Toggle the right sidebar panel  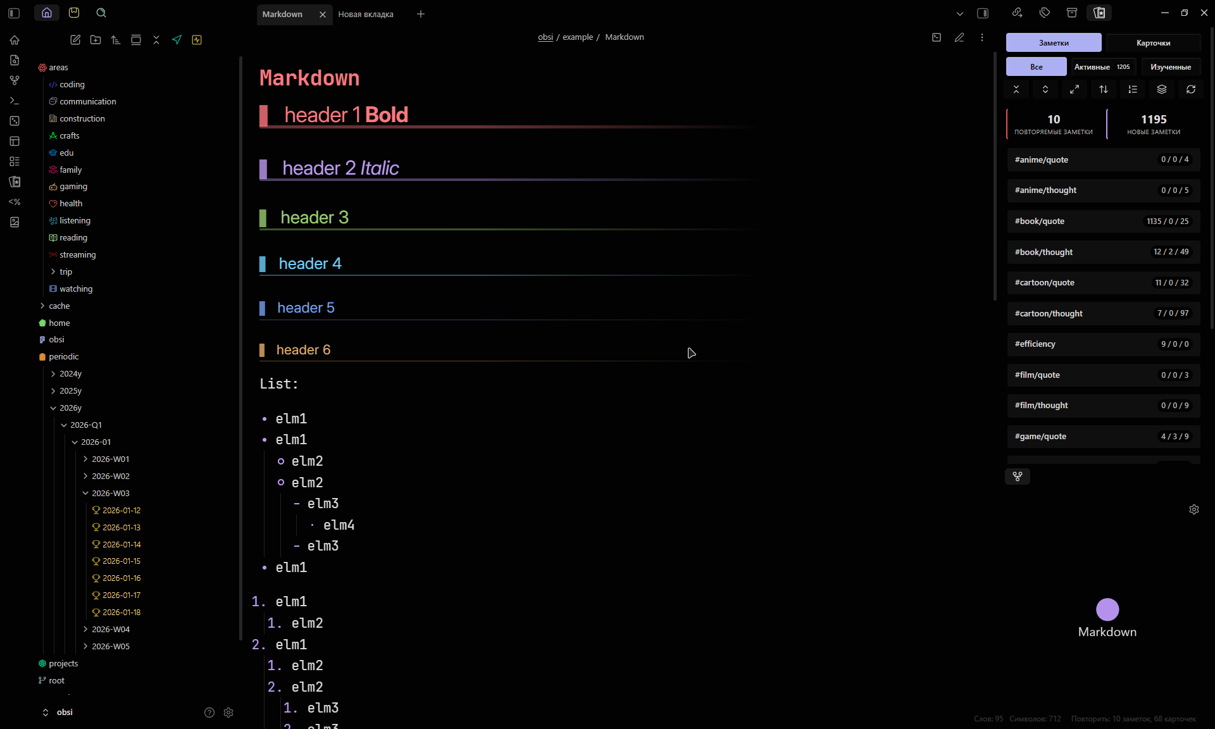(x=983, y=13)
